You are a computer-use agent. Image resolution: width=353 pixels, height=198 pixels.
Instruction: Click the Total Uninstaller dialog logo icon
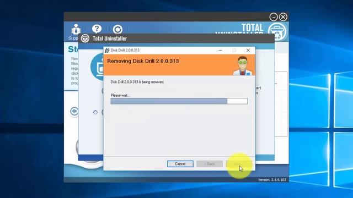85,38
